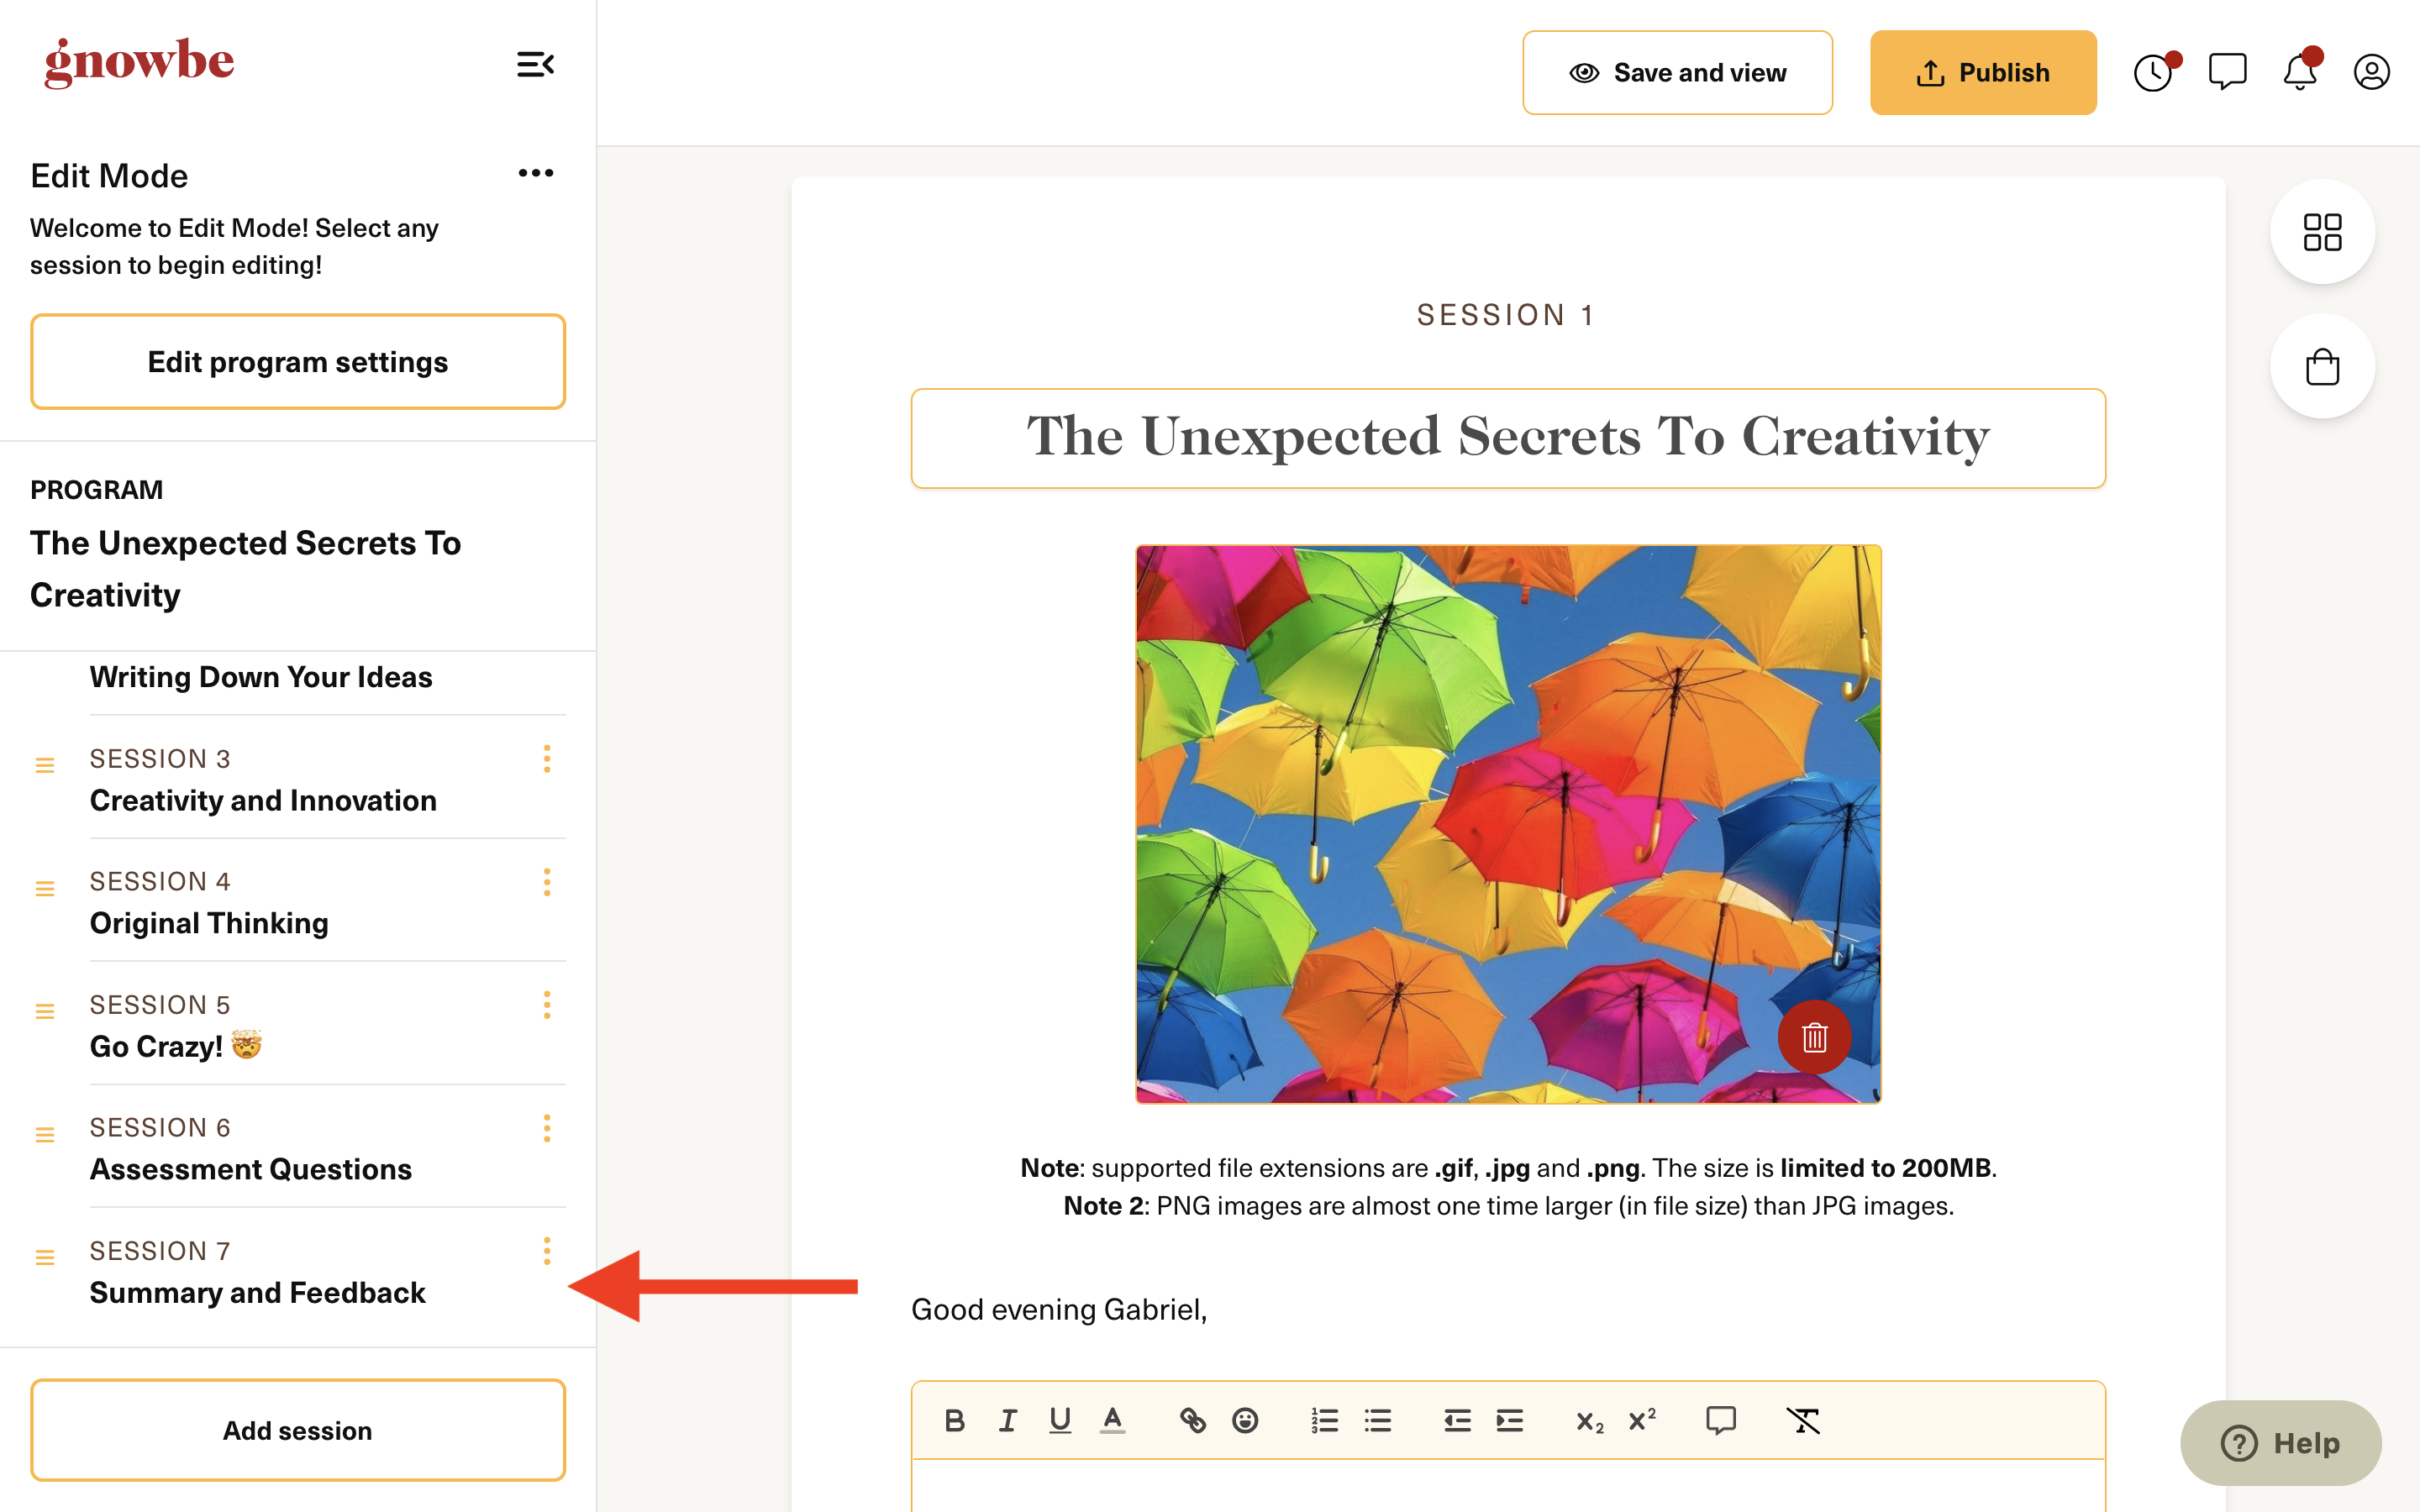
Task: Select Assessment Questions session
Action: (x=251, y=1169)
